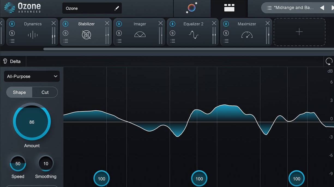Screen dimensions: 334x187
Task: Click the module chain horizontal scrollbar
Action: (x=189, y=49)
